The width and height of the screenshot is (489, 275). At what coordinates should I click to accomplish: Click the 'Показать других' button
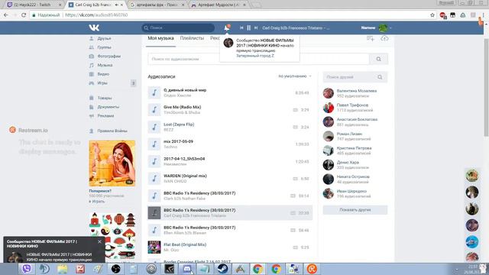point(355,210)
